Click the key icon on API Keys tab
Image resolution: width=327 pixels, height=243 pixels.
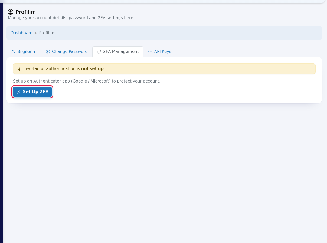click(150, 51)
